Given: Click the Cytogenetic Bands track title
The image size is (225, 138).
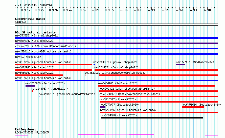Looking at the screenshot, I should 30,19.
